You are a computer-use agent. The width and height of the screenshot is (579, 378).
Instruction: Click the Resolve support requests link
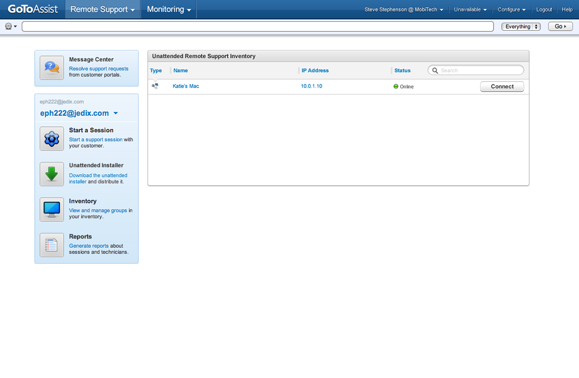click(x=99, y=69)
